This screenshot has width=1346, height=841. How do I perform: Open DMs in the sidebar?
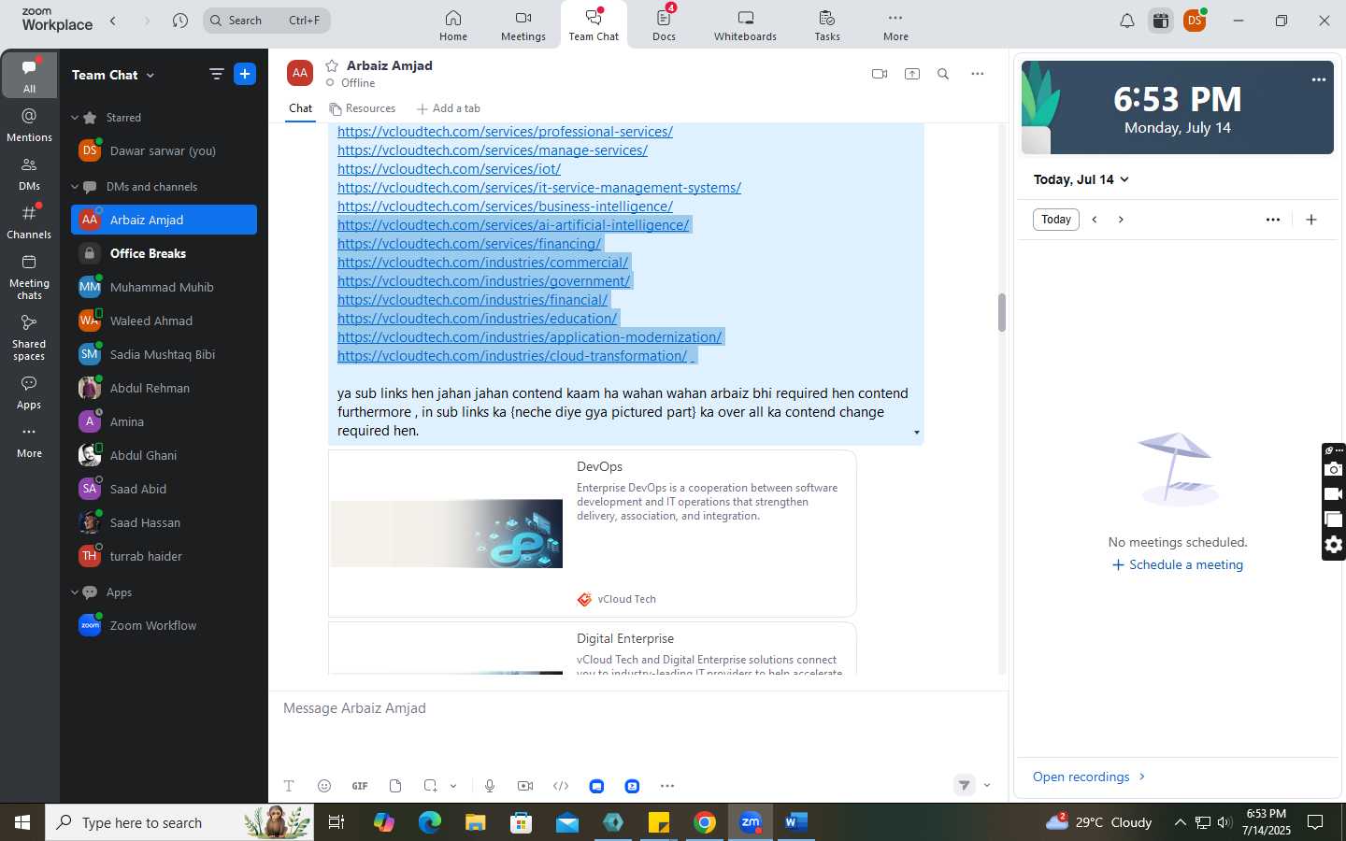(x=29, y=173)
